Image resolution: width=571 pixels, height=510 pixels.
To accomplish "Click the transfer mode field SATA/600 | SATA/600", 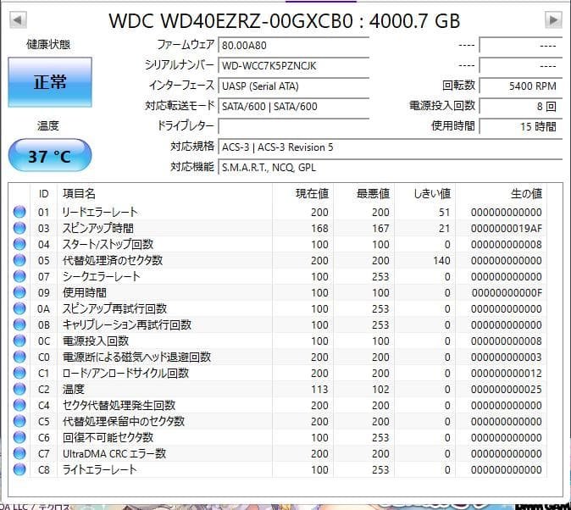I will coord(293,107).
